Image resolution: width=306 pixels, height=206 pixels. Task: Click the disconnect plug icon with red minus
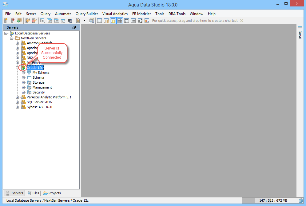pyautogui.click(x=34, y=21)
